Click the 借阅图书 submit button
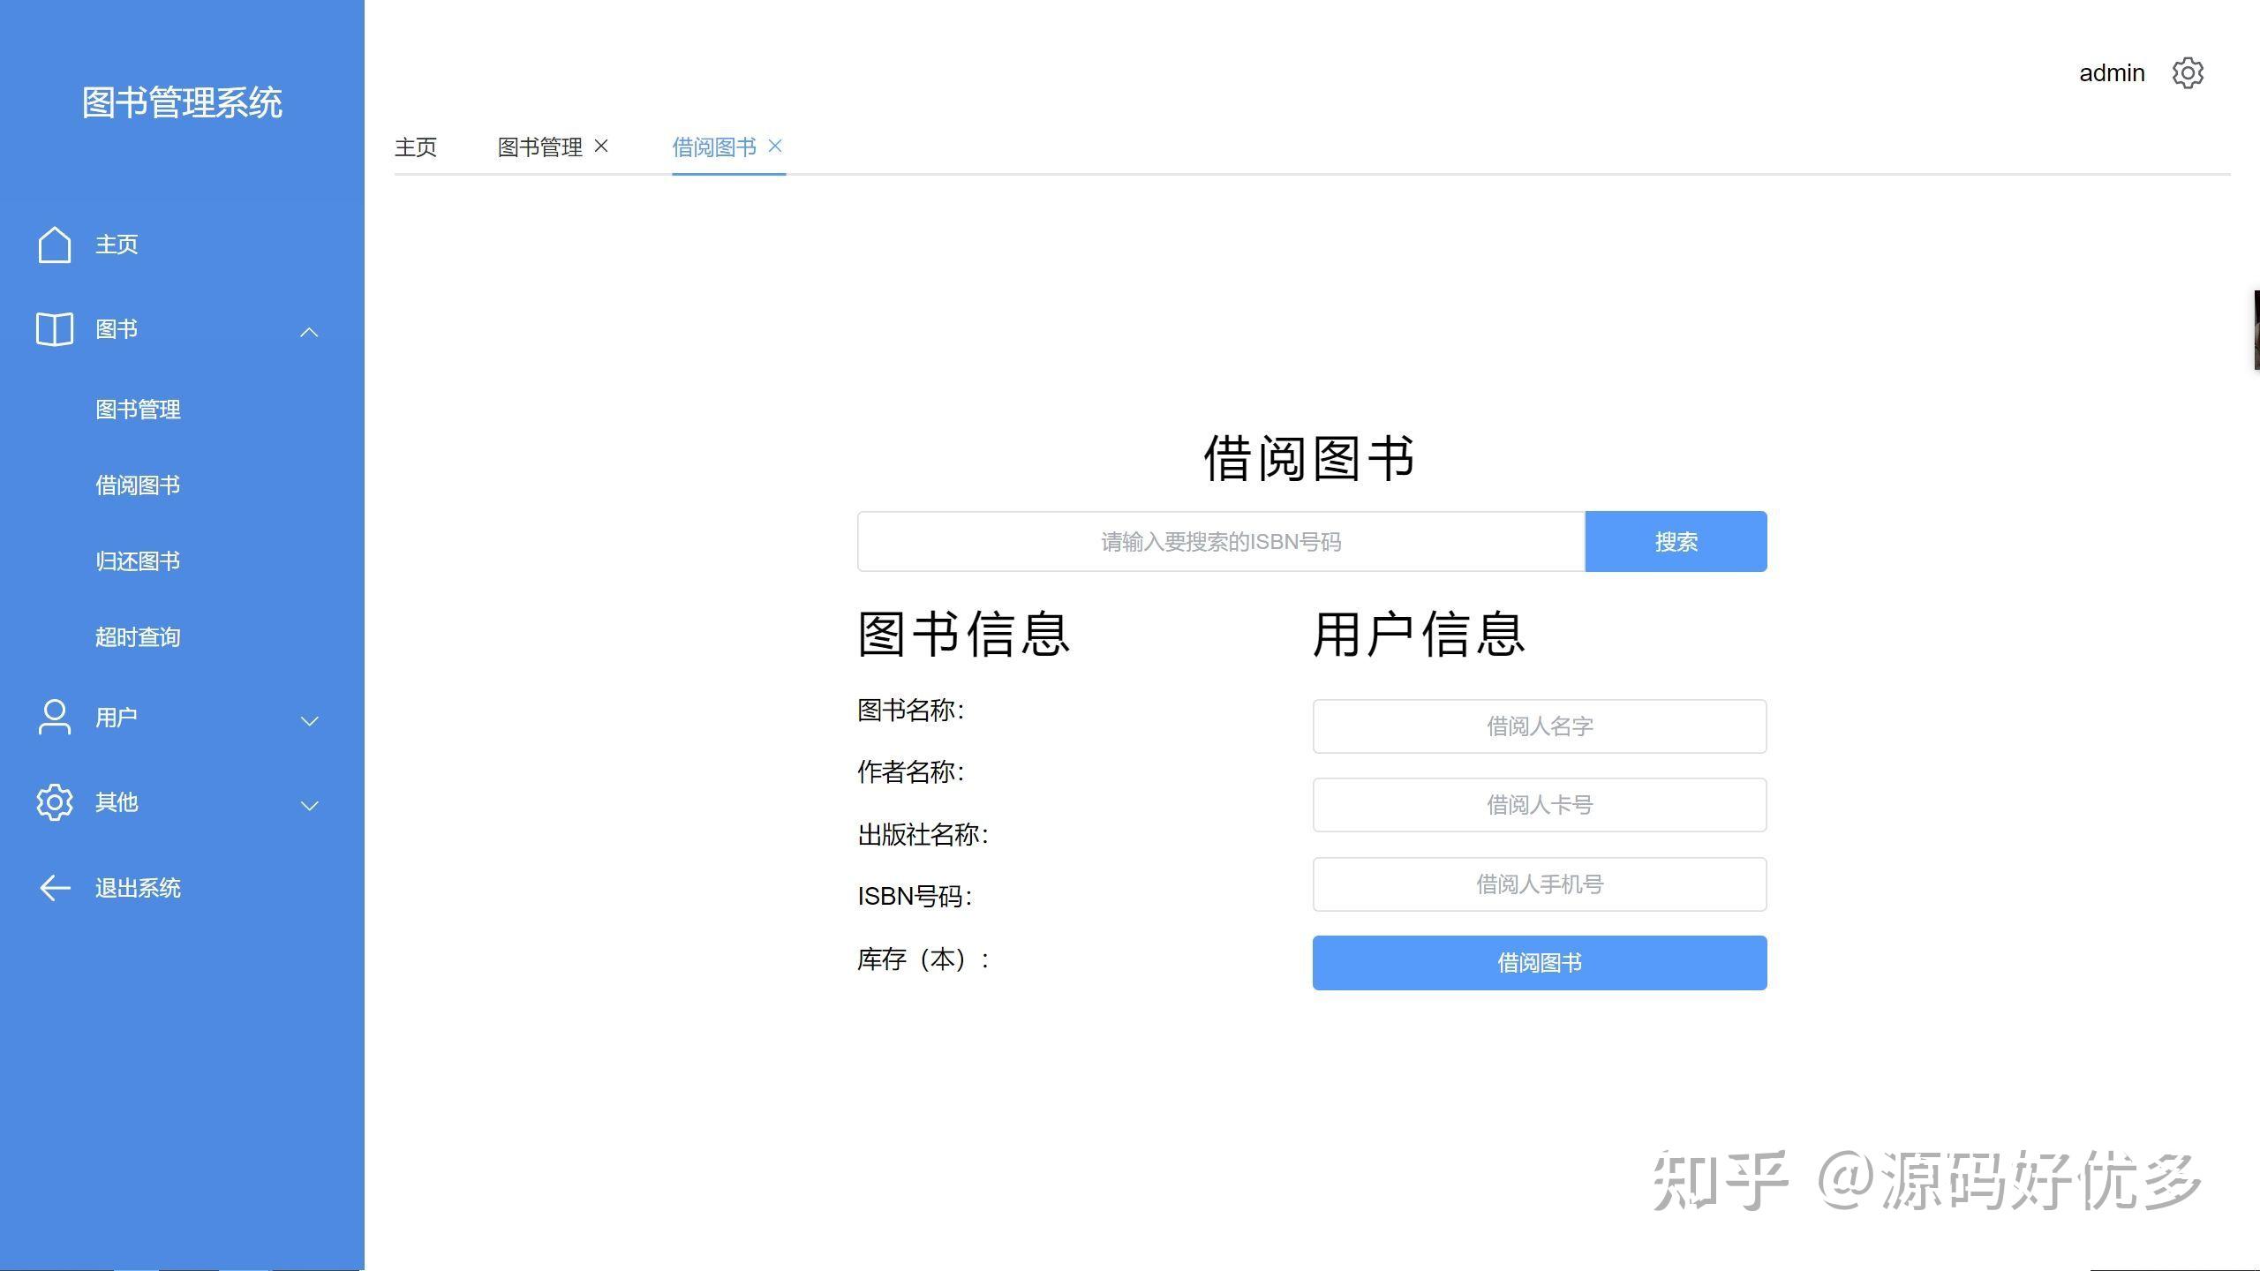 [1539, 962]
